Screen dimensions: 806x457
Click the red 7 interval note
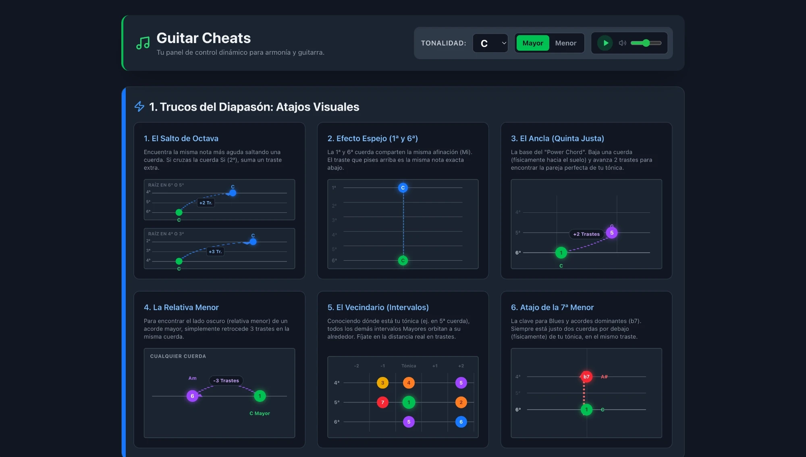pyautogui.click(x=382, y=402)
